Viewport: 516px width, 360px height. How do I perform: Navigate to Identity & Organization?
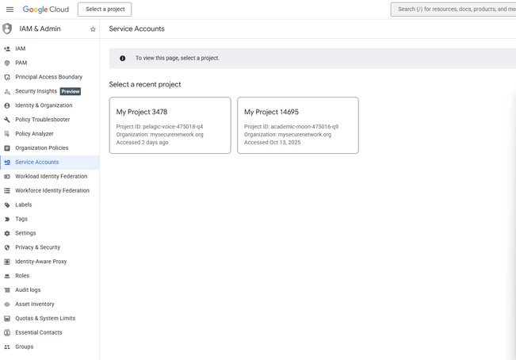[x=50, y=105]
